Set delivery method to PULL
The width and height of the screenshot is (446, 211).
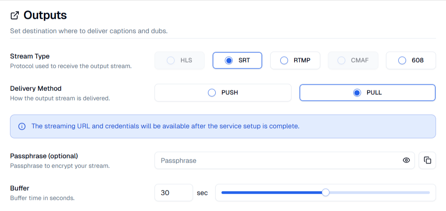point(368,92)
